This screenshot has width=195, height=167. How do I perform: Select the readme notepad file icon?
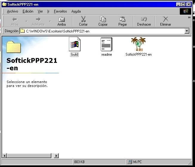(x=106, y=44)
